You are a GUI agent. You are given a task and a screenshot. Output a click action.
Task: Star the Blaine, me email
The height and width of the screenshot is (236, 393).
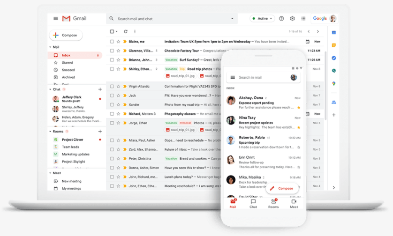pos(118,42)
